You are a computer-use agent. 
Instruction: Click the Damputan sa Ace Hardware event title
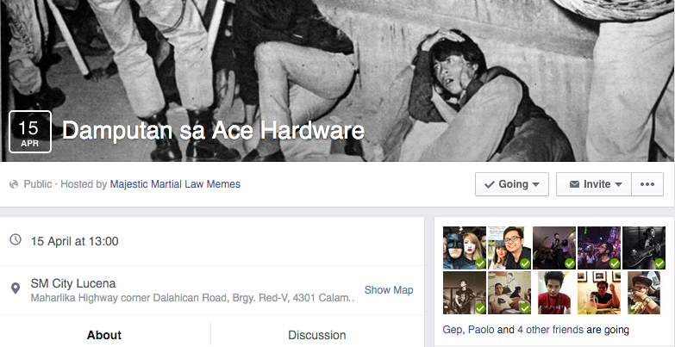point(214,131)
